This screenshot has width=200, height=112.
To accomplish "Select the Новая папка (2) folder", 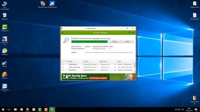I will pos(194,100).
